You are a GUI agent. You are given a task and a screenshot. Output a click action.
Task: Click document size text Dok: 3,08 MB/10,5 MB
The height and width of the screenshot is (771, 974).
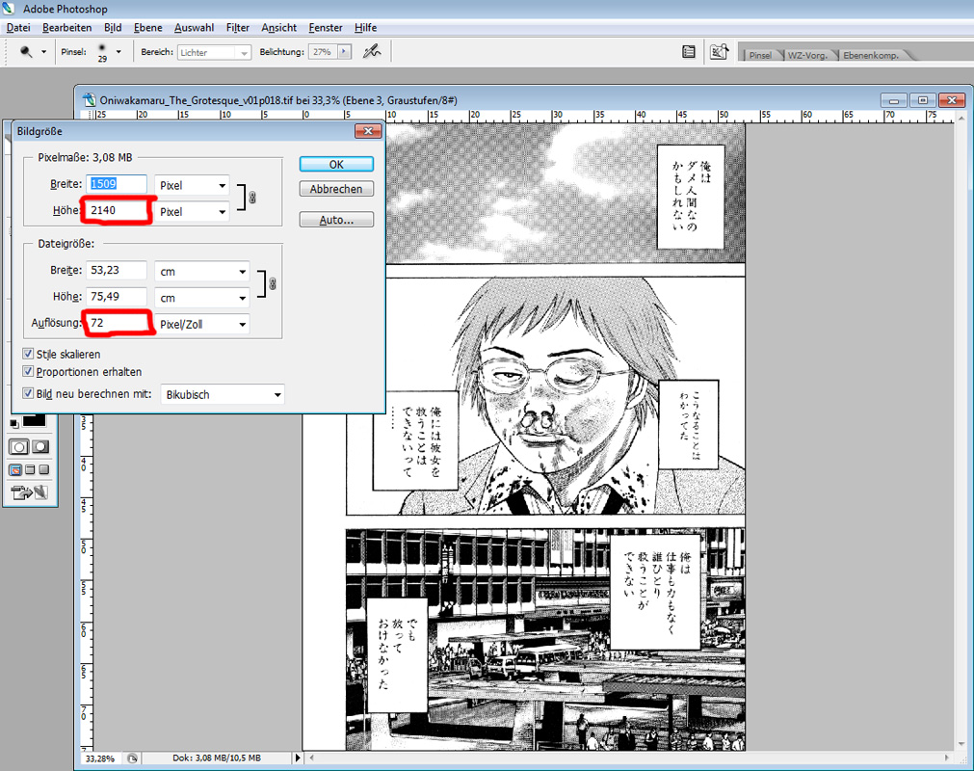click(x=217, y=758)
